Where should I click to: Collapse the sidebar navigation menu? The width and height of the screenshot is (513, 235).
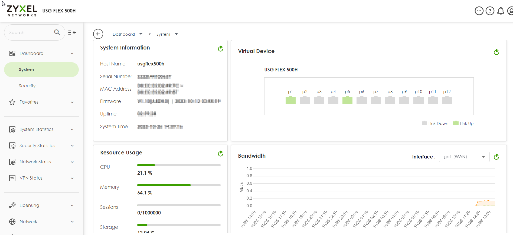(x=72, y=32)
